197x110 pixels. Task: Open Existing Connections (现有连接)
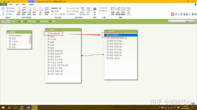coord(34,11)
